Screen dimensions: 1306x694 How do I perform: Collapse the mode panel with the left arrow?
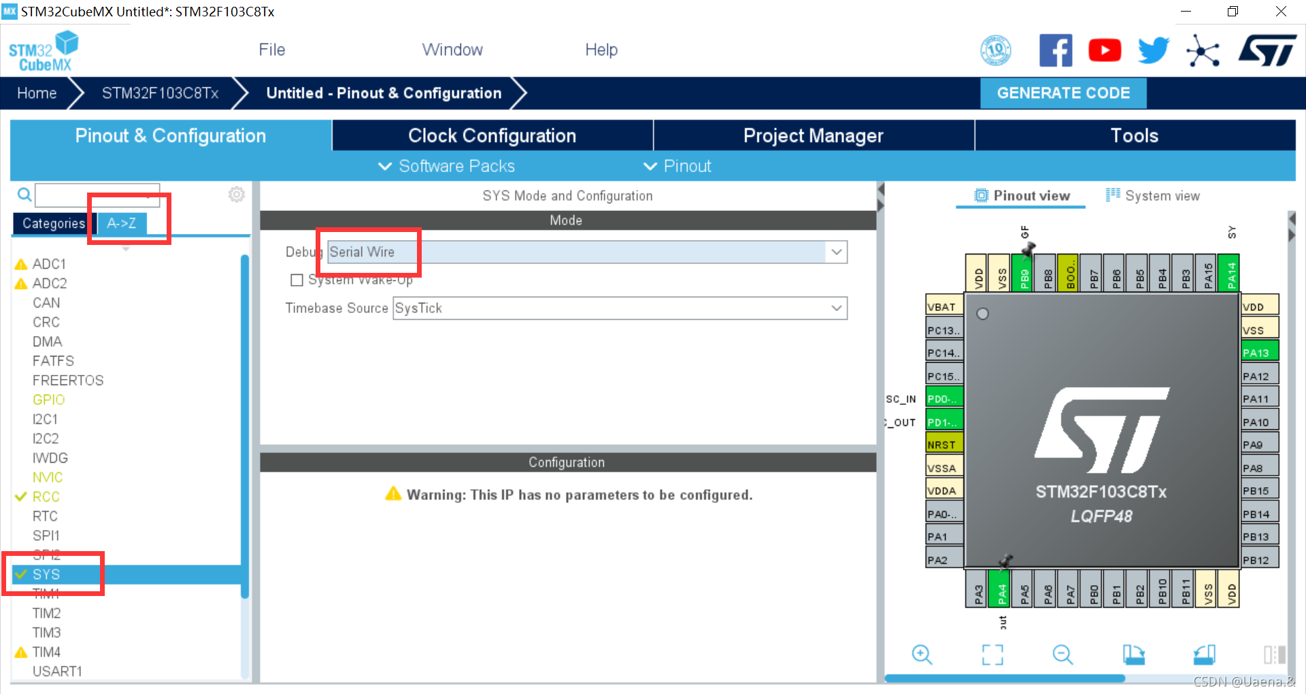click(881, 188)
